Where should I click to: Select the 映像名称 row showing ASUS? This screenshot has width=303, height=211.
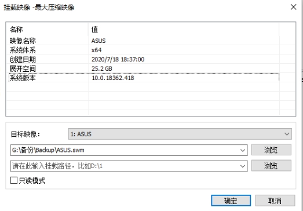click(144, 41)
